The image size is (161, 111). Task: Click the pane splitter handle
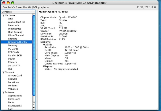(x=37, y=60)
